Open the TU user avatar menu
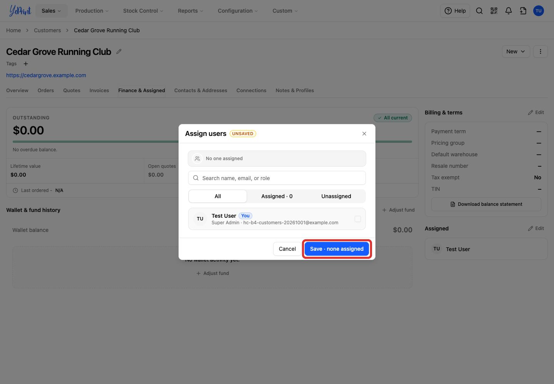Screen dimensions: 554x384 (539, 11)
